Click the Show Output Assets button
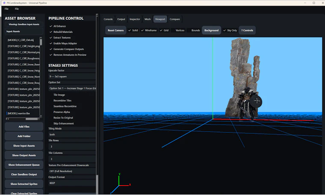325x195 pixels. click(x=24, y=155)
